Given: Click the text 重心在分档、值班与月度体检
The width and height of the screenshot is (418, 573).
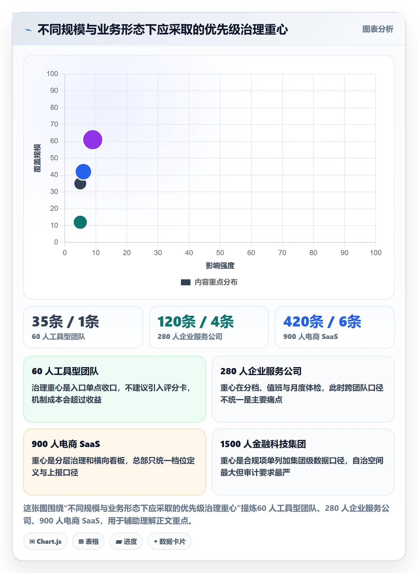Looking at the screenshot, I should pyautogui.click(x=271, y=388).
